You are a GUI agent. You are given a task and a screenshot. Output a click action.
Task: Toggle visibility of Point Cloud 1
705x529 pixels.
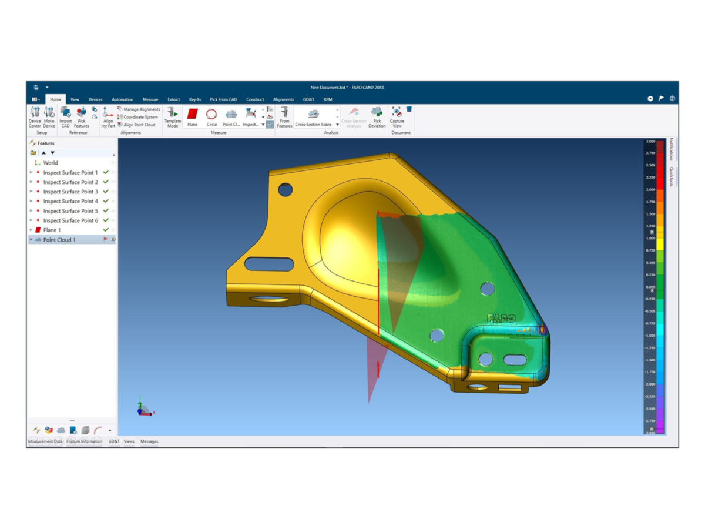click(x=113, y=239)
